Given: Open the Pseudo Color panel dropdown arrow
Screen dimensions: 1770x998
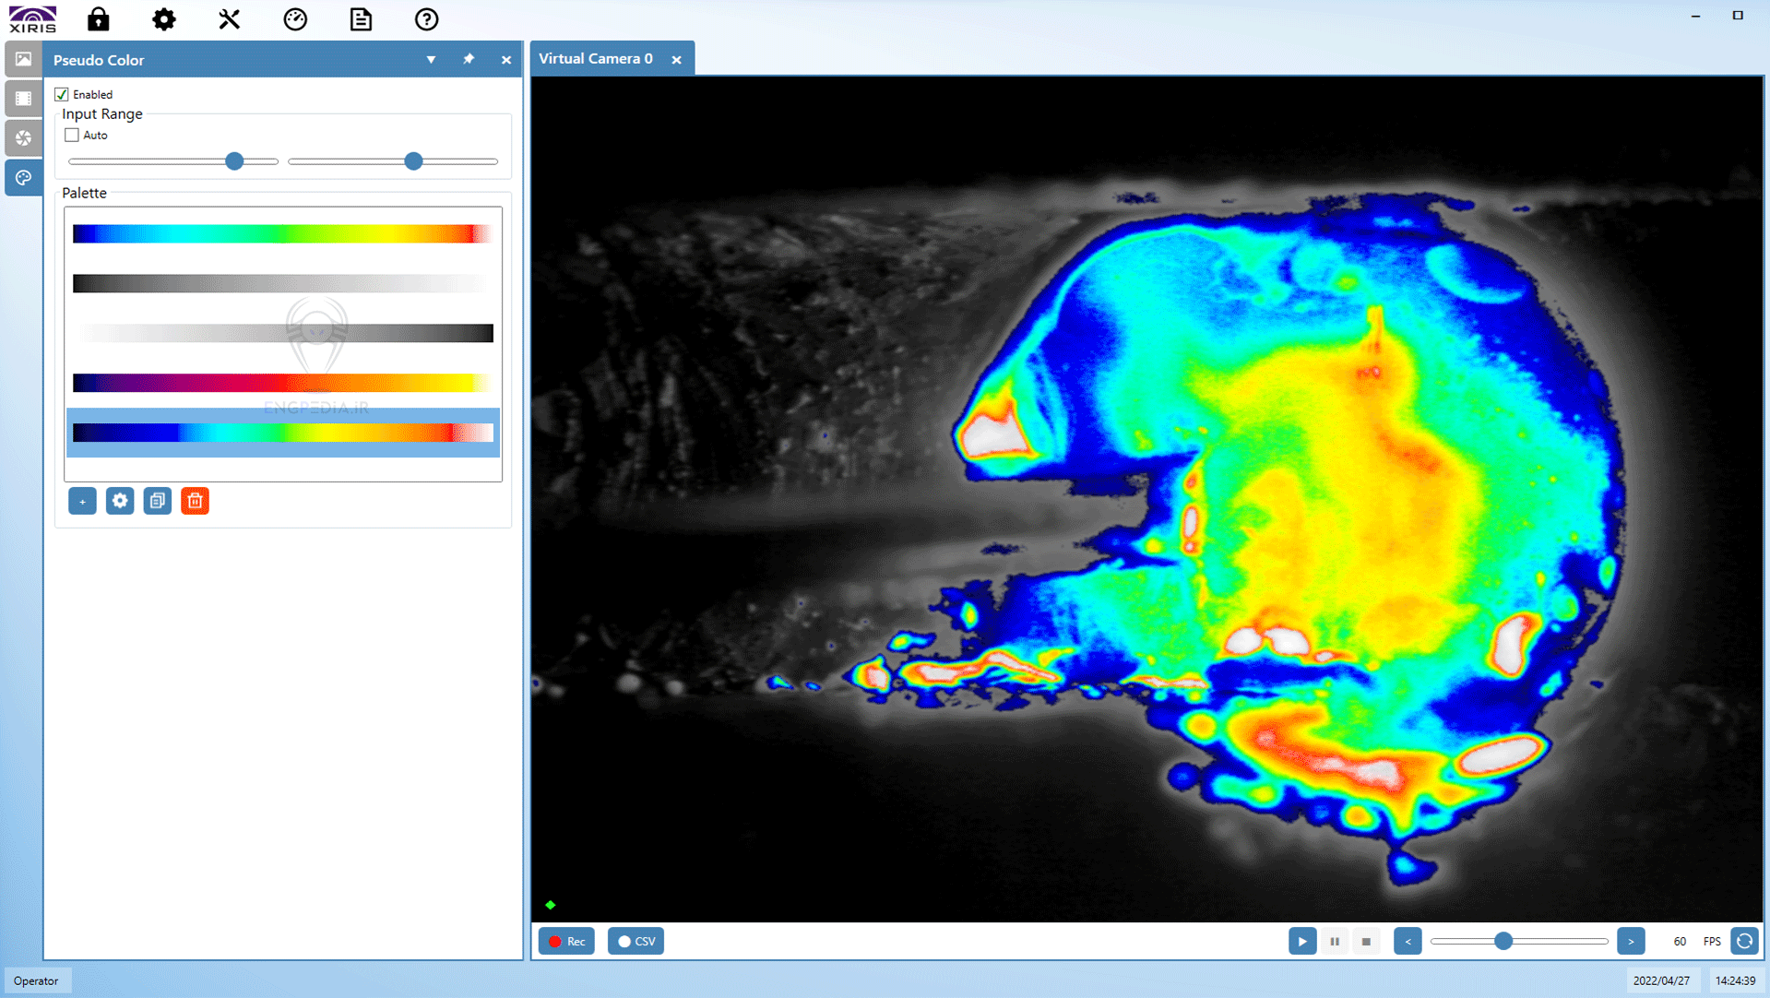Looking at the screenshot, I should click(431, 60).
